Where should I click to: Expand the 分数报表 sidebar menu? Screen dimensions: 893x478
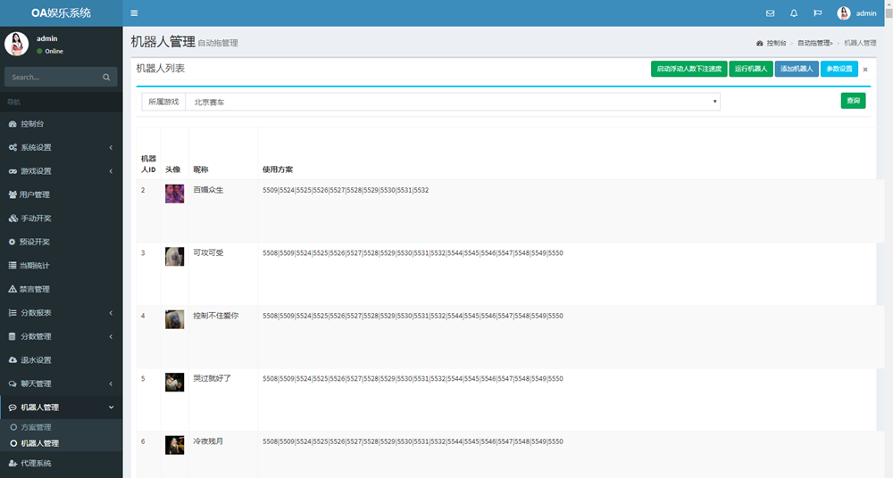[61, 313]
